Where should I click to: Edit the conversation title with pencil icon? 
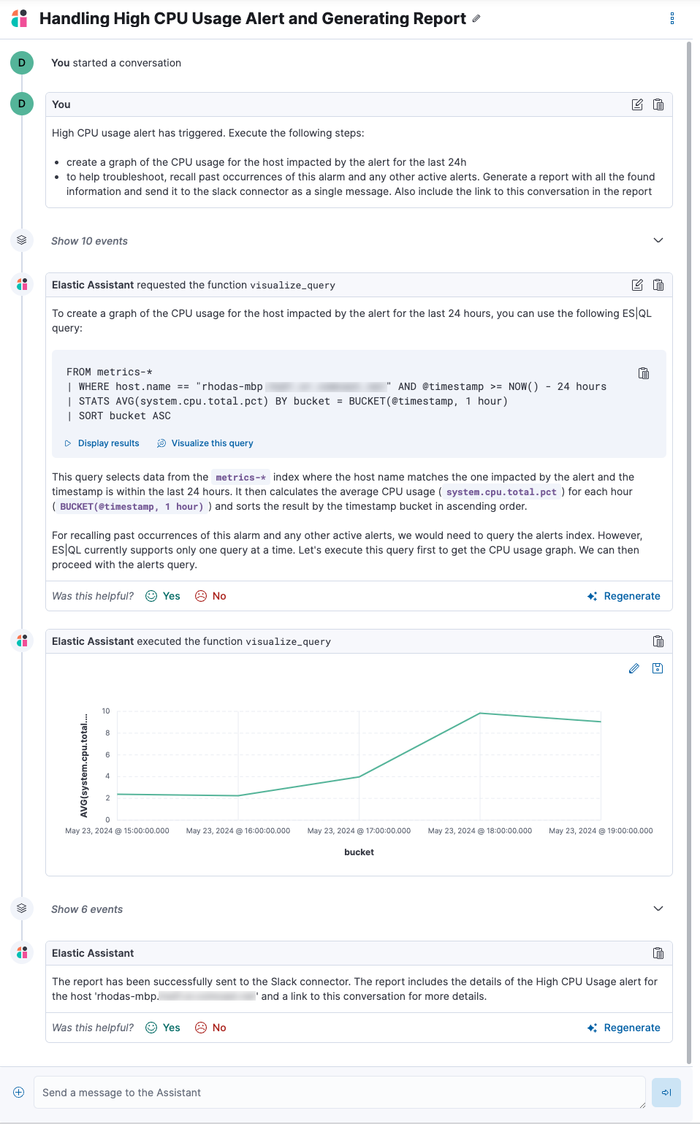point(476,19)
